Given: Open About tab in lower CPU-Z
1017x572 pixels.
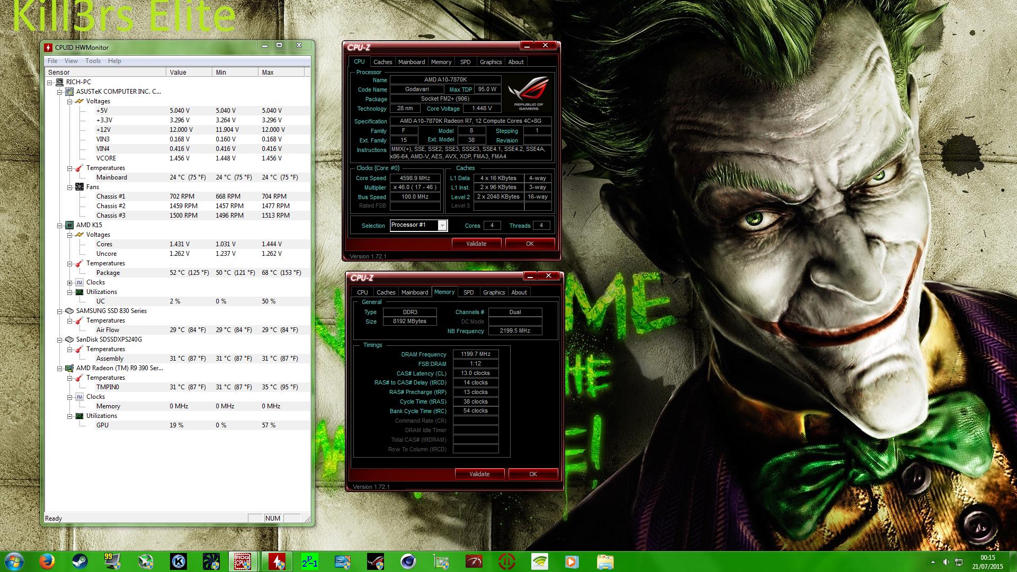Looking at the screenshot, I should 519,292.
